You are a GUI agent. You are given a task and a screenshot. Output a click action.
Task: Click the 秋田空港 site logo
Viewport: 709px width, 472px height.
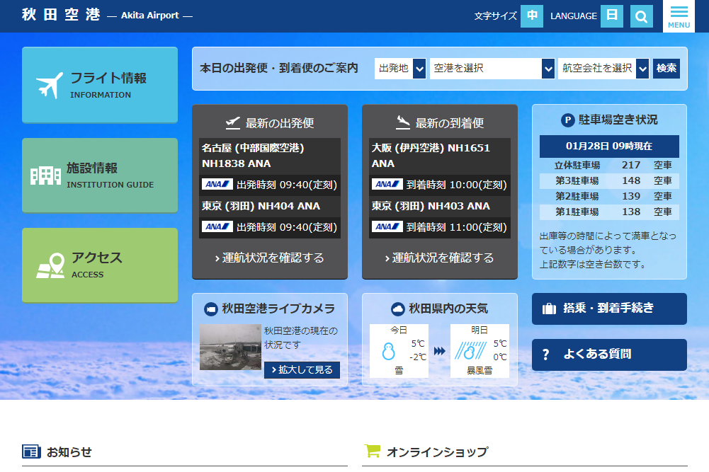(x=61, y=15)
